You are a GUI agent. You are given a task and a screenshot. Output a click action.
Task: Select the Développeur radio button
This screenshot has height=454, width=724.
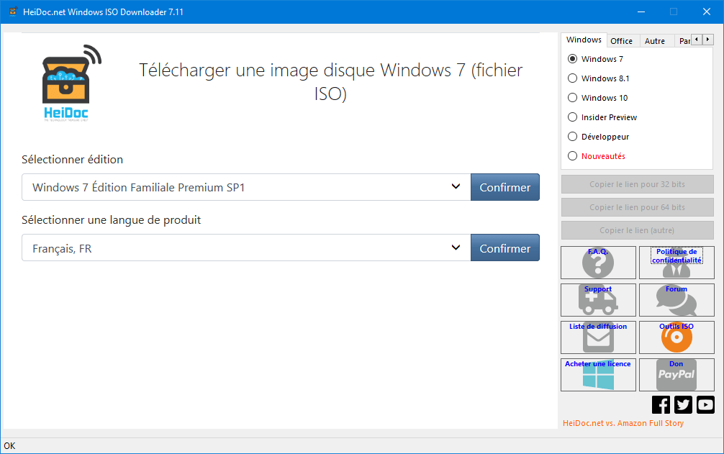tap(573, 136)
